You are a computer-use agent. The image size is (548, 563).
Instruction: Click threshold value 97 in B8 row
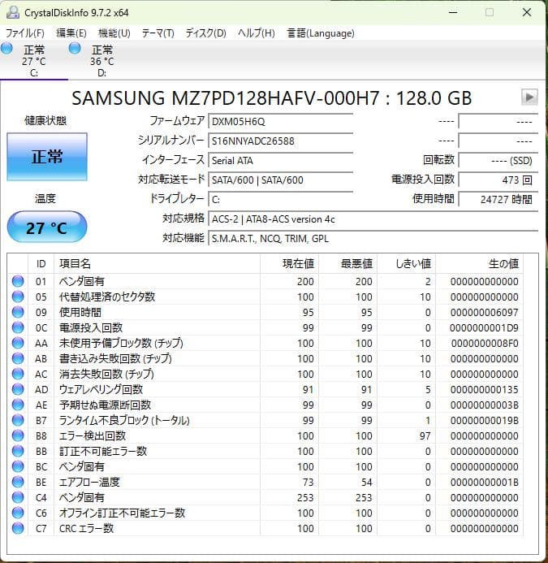(425, 436)
